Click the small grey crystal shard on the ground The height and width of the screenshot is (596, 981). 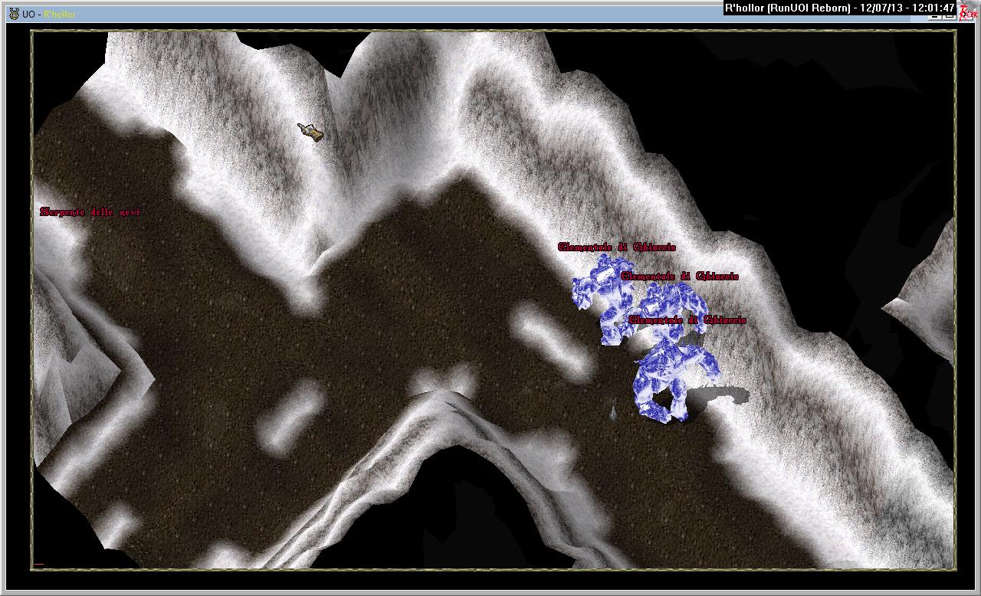[613, 413]
